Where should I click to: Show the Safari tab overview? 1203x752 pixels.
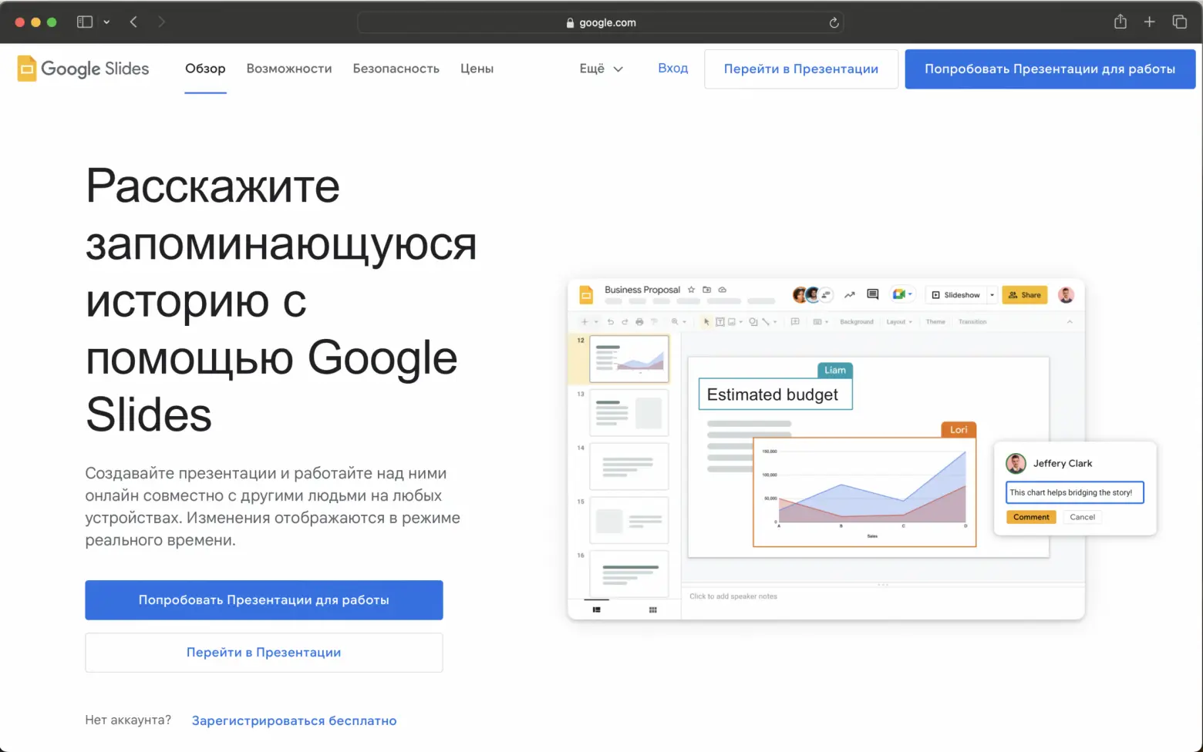[x=1179, y=22]
